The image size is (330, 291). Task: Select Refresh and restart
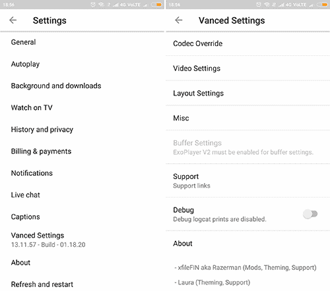pyautogui.click(x=82, y=284)
